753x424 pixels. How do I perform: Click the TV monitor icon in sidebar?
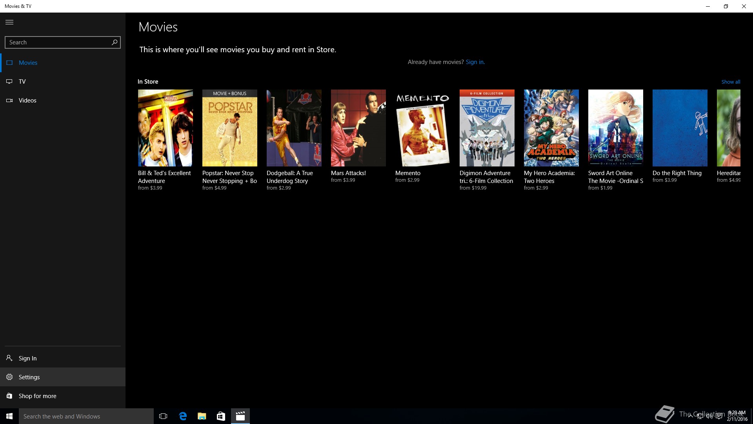coord(9,82)
